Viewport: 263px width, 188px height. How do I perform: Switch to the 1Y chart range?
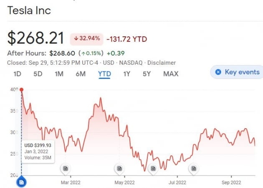pyautogui.click(x=127, y=74)
